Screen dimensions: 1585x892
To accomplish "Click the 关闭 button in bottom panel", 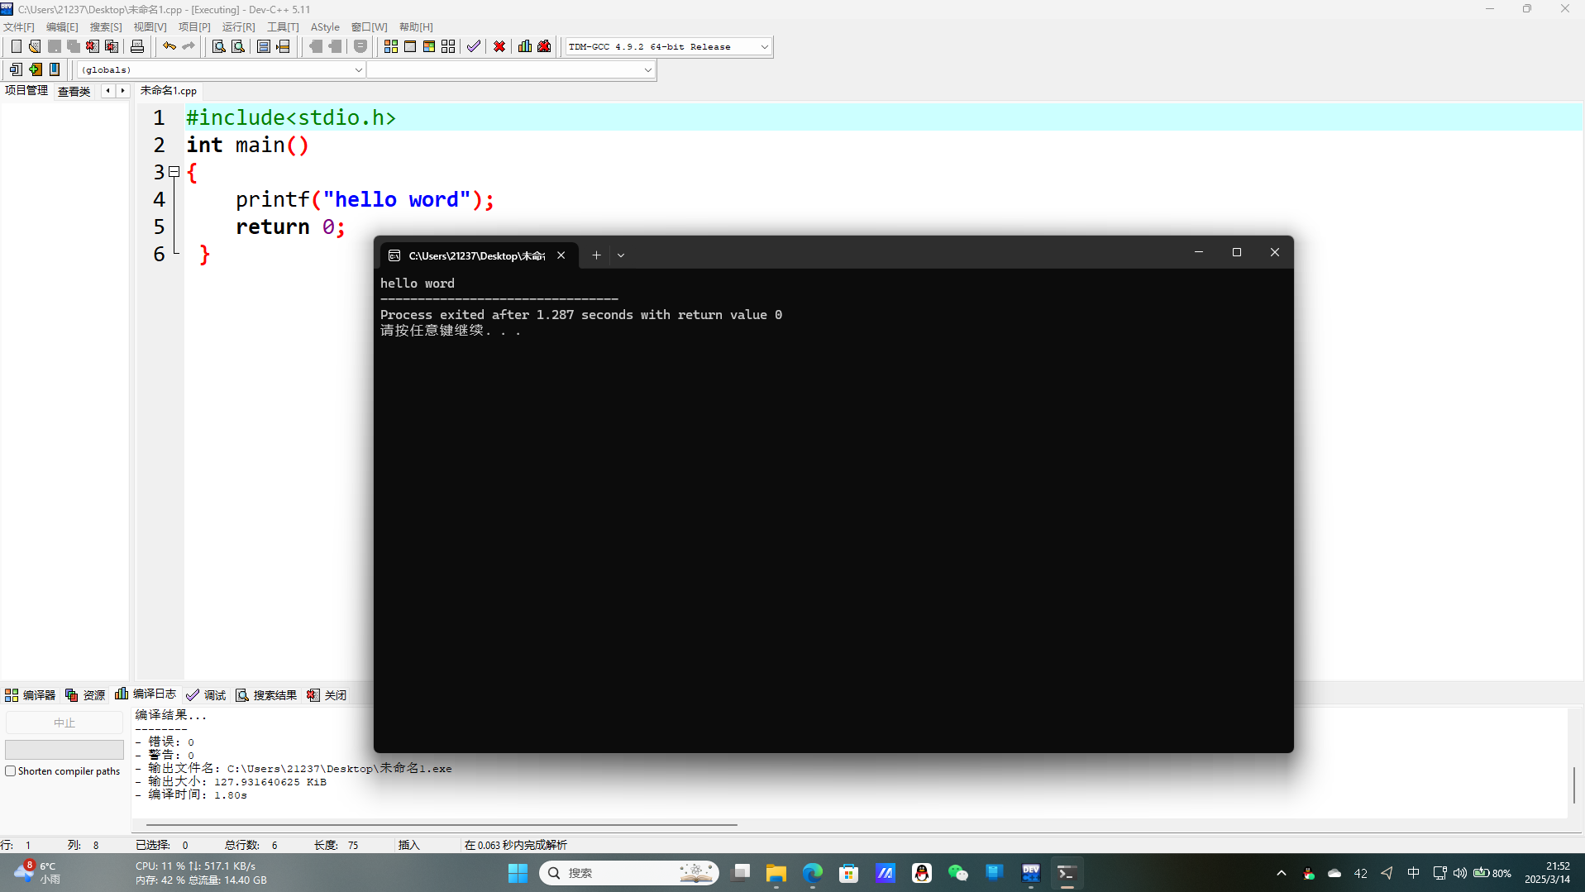I will point(327,695).
